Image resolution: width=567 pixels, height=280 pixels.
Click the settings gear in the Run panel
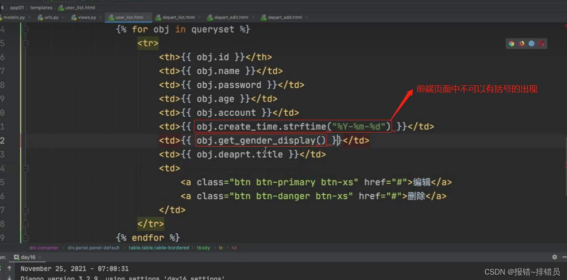[554, 257]
